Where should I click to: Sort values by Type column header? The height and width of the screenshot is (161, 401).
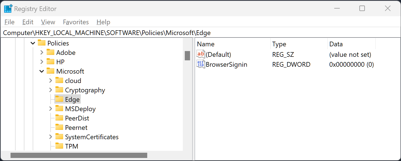[299, 44]
